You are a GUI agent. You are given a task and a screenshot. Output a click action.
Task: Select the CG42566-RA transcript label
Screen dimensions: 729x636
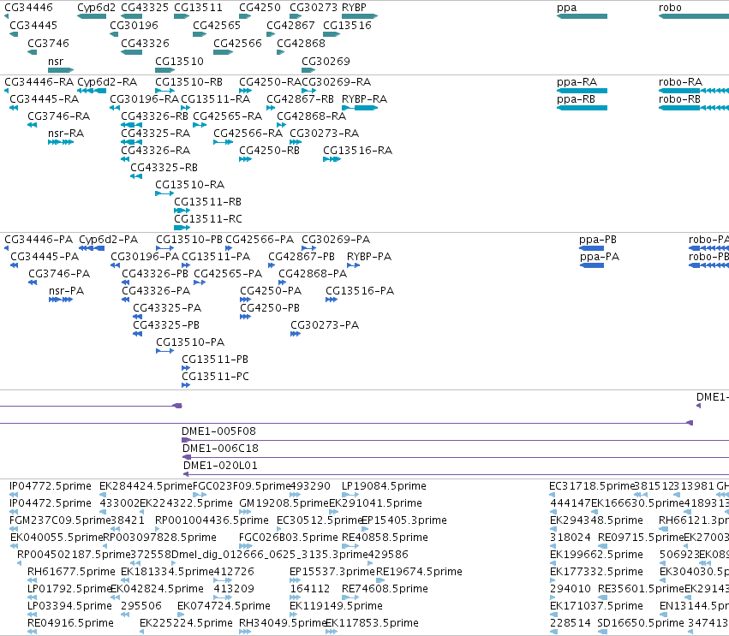coord(248,134)
